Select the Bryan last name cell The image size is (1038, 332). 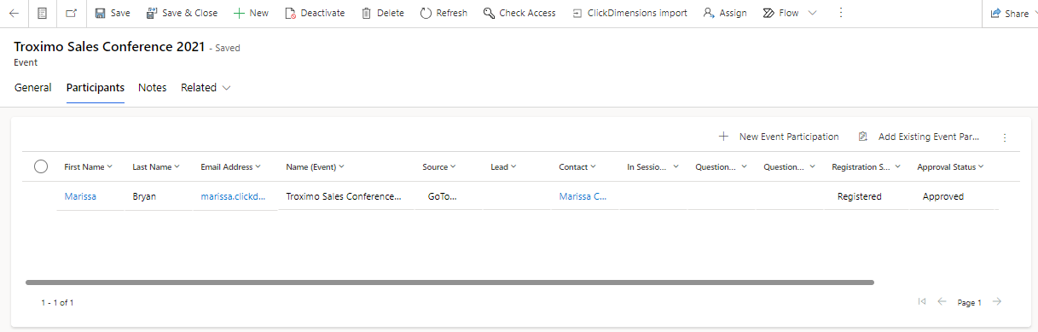[144, 196]
